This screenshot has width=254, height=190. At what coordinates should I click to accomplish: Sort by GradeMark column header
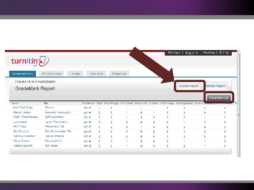click(x=88, y=103)
